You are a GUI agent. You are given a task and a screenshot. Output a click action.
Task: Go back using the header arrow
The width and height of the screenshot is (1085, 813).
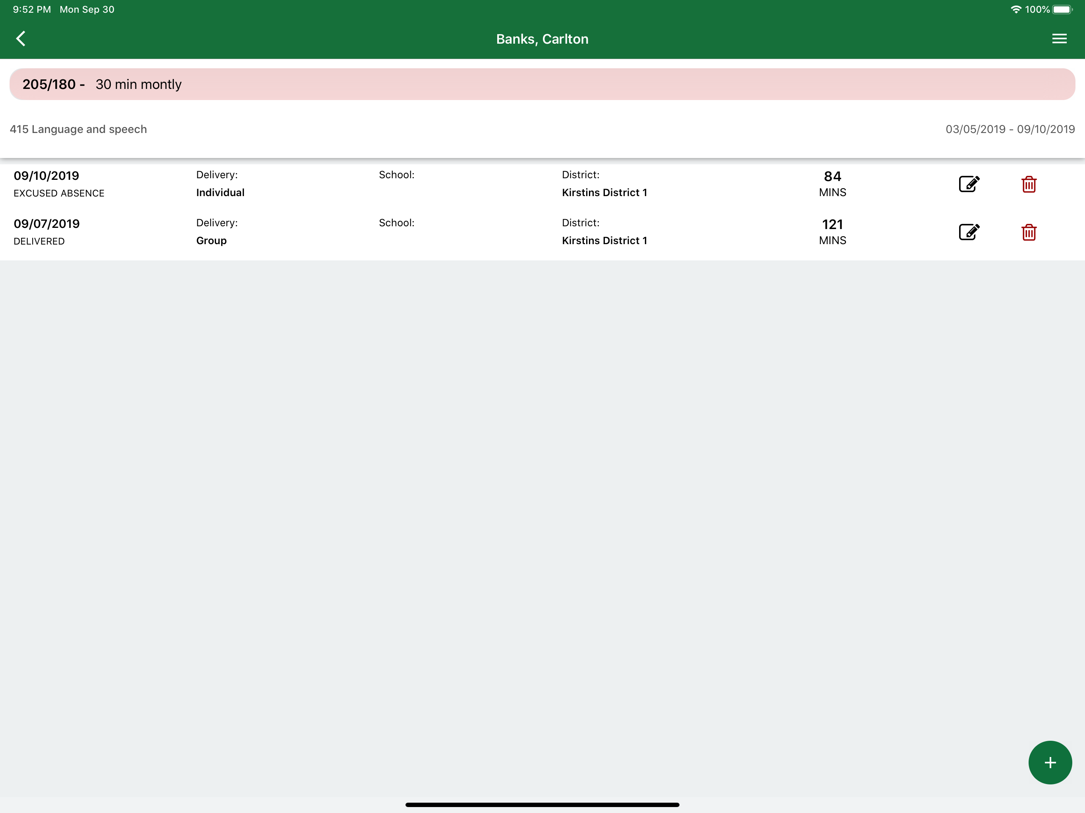pyautogui.click(x=21, y=39)
